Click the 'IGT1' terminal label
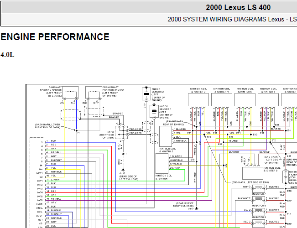The image size is (297, 228). click(x=40, y=181)
